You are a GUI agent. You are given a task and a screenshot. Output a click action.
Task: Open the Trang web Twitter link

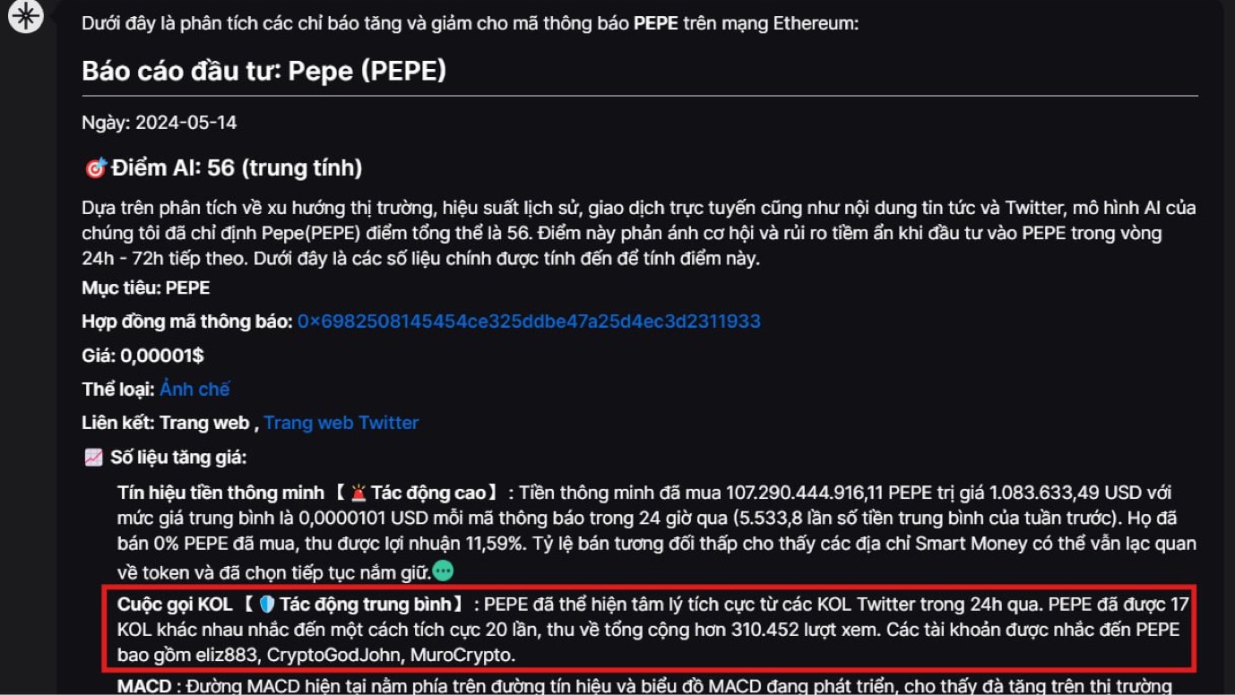(x=341, y=423)
